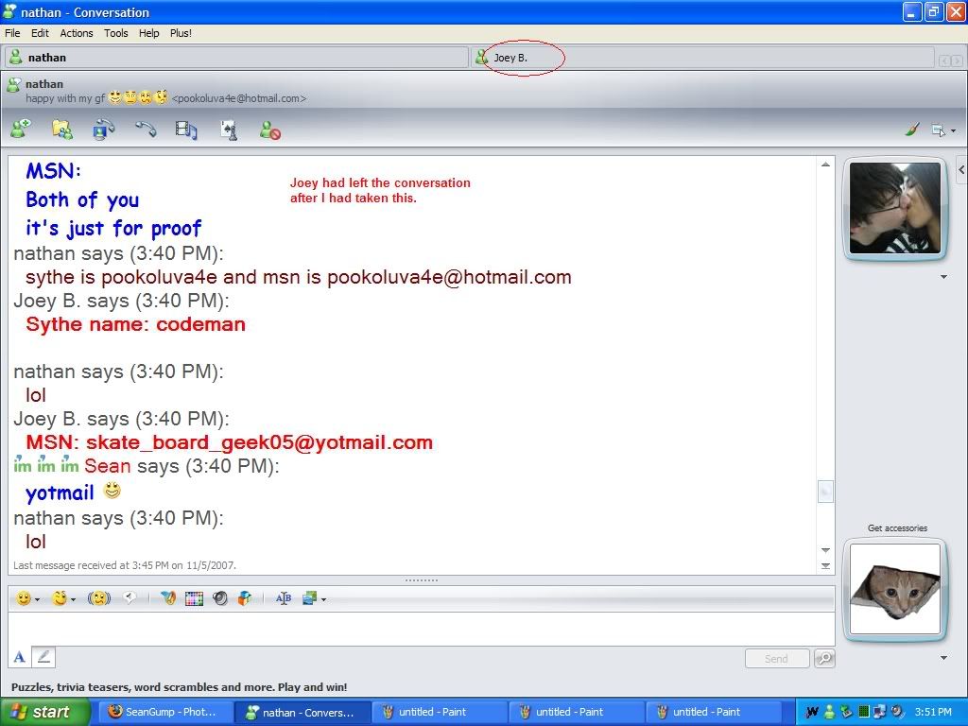Image resolution: width=968 pixels, height=726 pixels.
Task: Click the contact's kissing display picture
Action: tap(894, 208)
